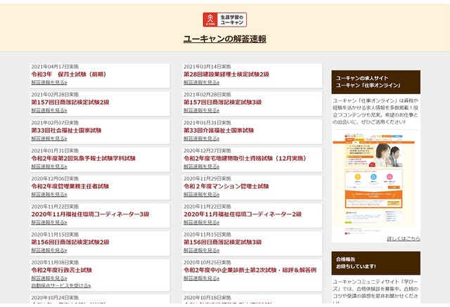Viewport: 450px width, 307px height.
Task: Click date text 2021年03月14日実施
Action: click(207, 67)
